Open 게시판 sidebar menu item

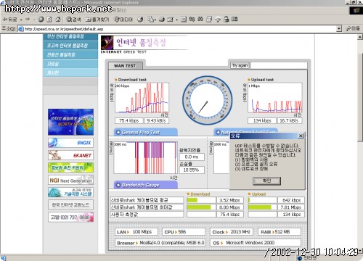click(x=70, y=72)
